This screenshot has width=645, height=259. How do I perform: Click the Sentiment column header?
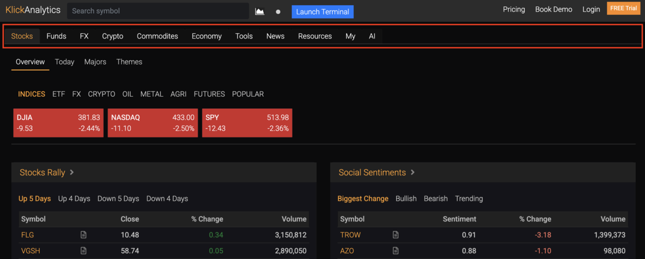[460, 219]
